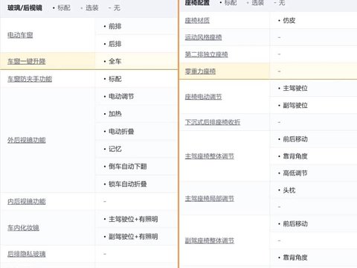Open the 电动车窗 parameter link
This screenshot has width=357, height=268.
(x=20, y=35)
